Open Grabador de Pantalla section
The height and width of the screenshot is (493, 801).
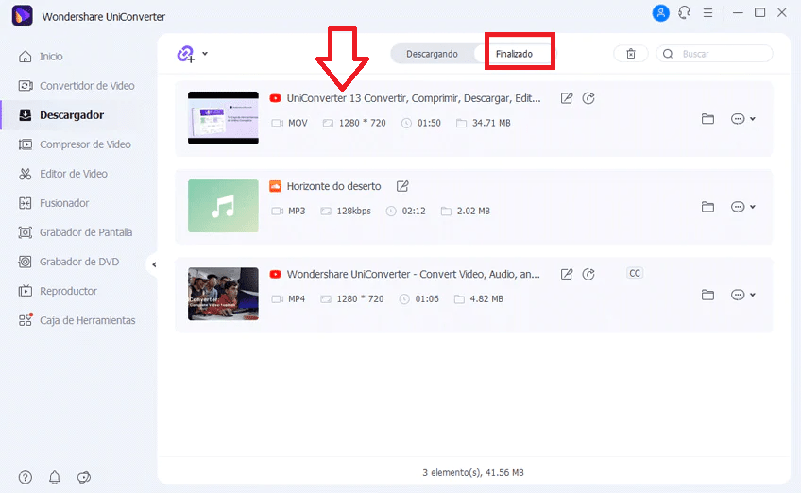coord(76,232)
